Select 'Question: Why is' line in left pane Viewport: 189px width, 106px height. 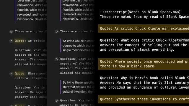(30, 87)
